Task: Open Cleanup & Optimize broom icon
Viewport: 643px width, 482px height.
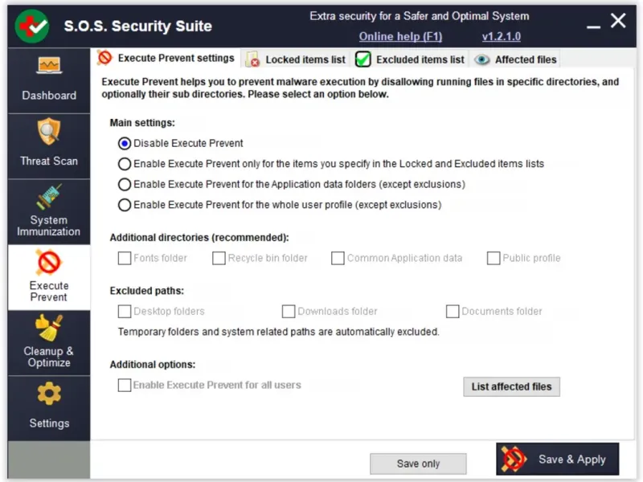Action: click(x=49, y=328)
